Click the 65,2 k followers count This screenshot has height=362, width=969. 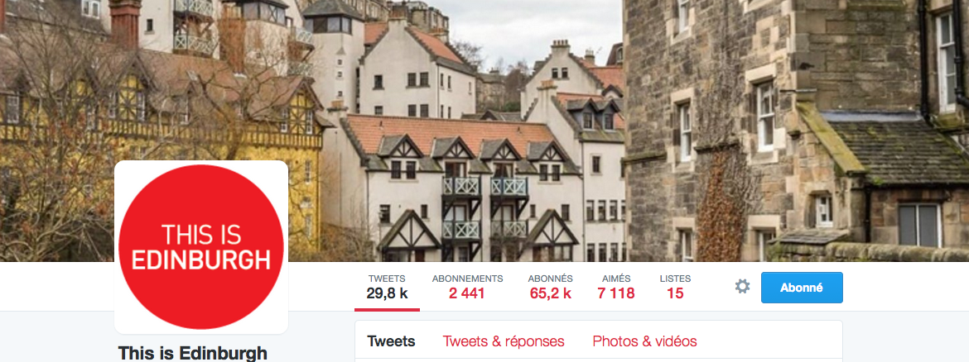pyautogui.click(x=551, y=293)
